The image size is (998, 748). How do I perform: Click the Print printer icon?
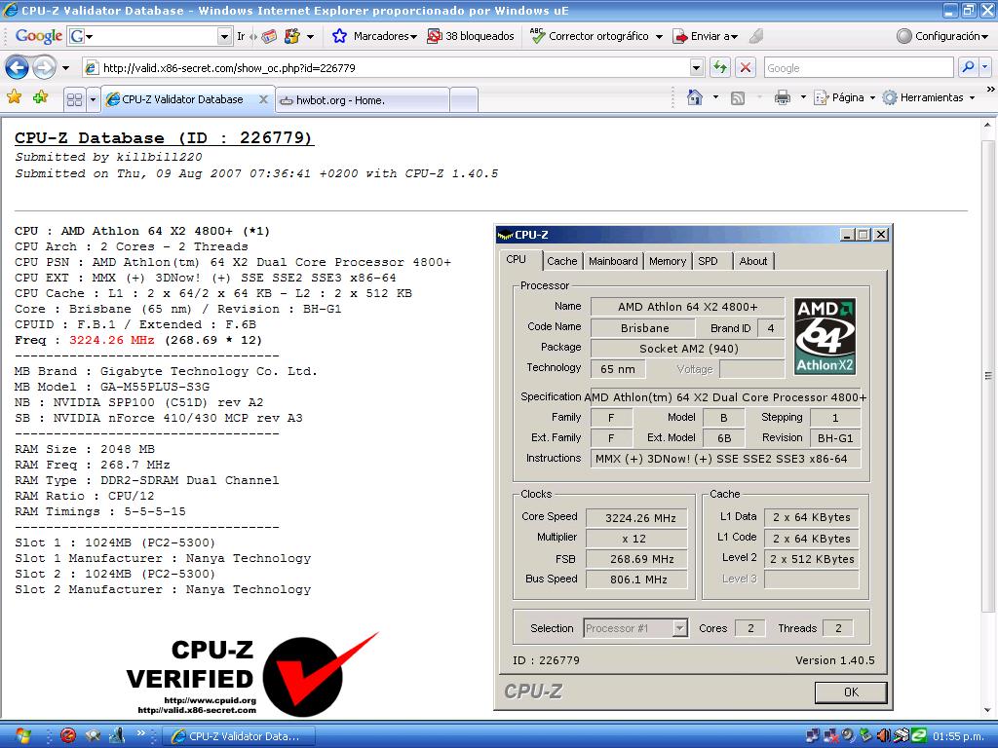pos(783,97)
